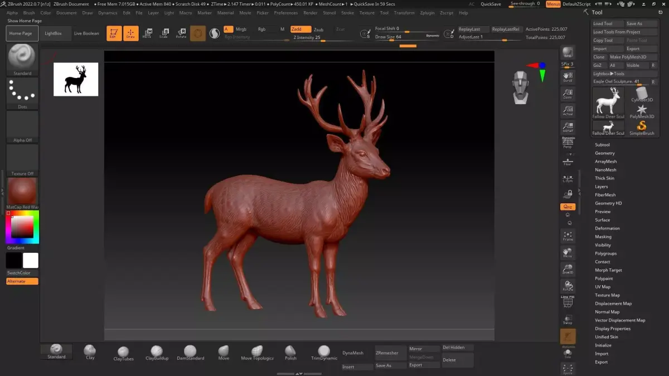Image resolution: width=669 pixels, height=376 pixels.
Task: Open the Render menu
Action: tap(311, 12)
